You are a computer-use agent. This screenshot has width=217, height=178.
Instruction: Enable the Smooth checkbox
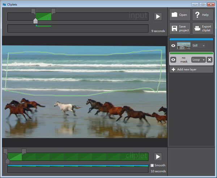152,165
